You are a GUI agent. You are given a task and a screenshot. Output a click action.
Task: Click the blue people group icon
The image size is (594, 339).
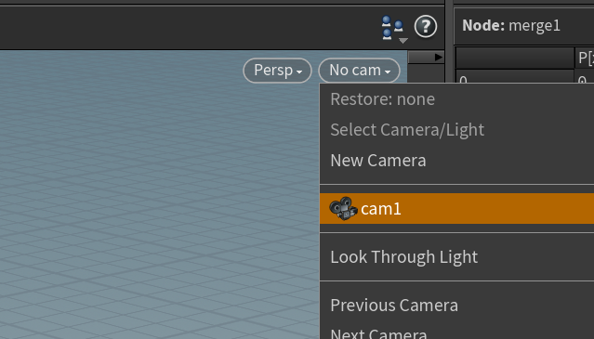click(x=391, y=27)
